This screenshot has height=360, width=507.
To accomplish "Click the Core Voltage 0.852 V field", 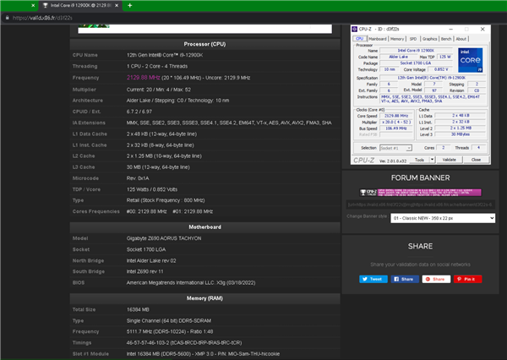I will pyautogui.click(x=441, y=69).
